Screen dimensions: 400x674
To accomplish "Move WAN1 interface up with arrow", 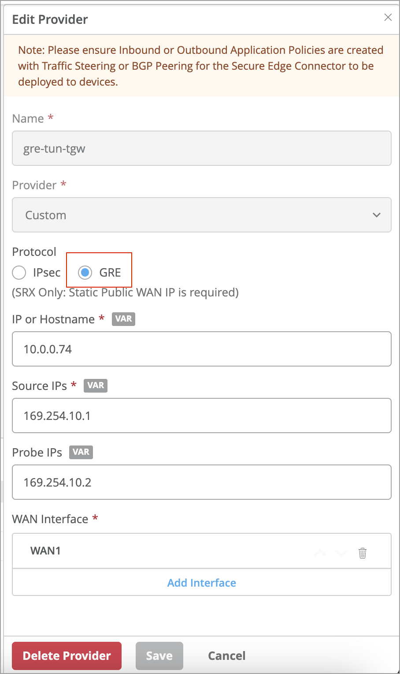I will coord(321,553).
